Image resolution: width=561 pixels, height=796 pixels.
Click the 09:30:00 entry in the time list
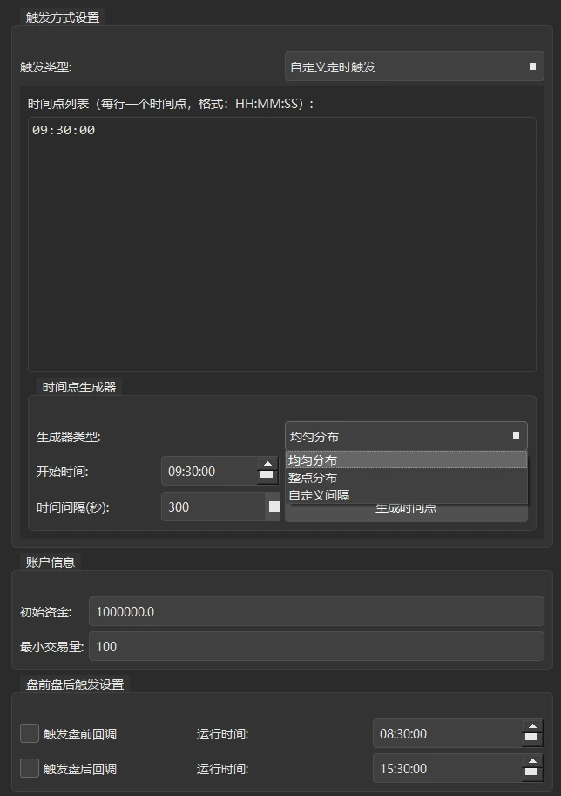[x=64, y=131]
